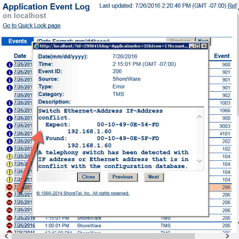The height and width of the screenshot is (239, 239).
Task: Open the date link in event 9003 row
Action: coord(23,126)
